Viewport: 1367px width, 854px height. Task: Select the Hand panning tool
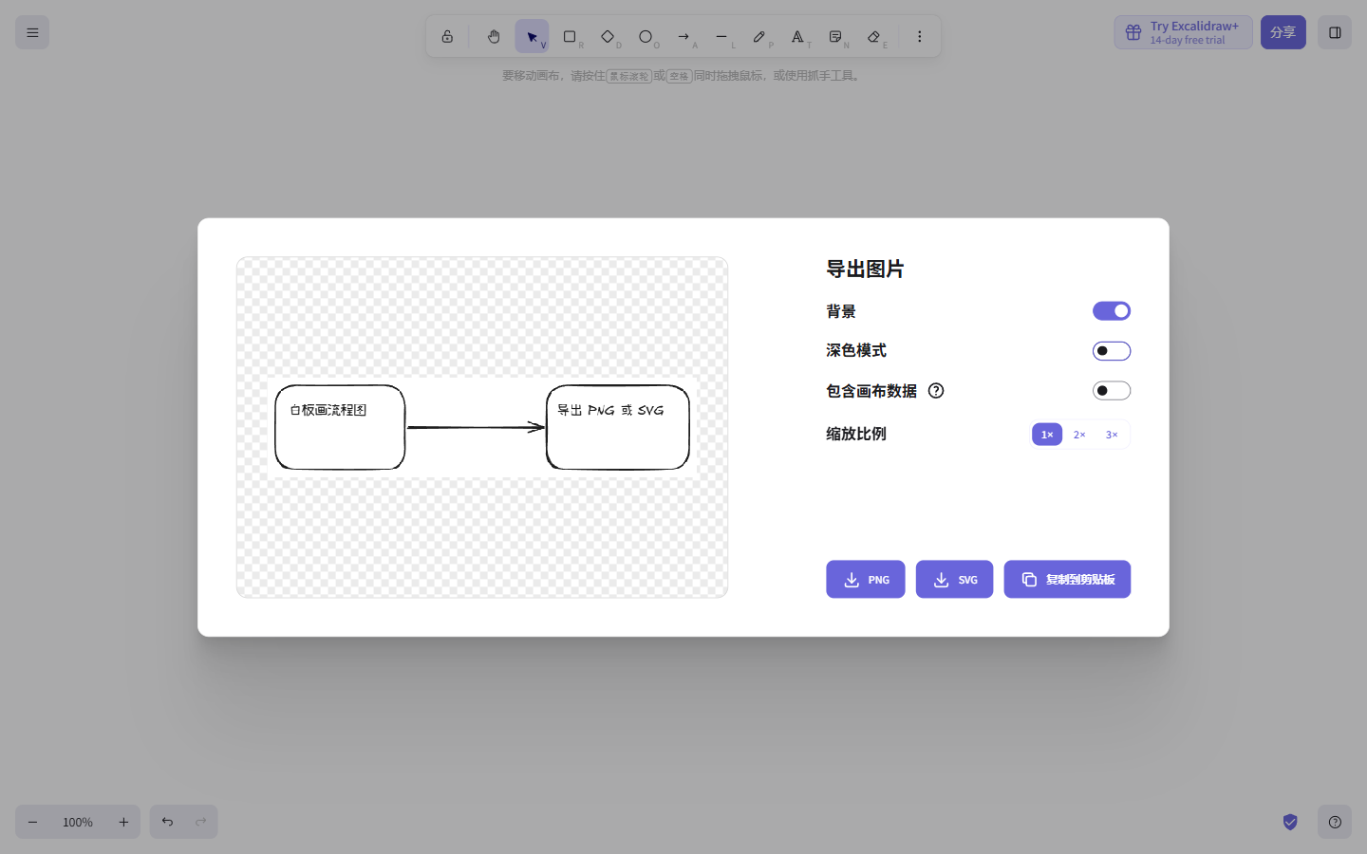tap(494, 37)
